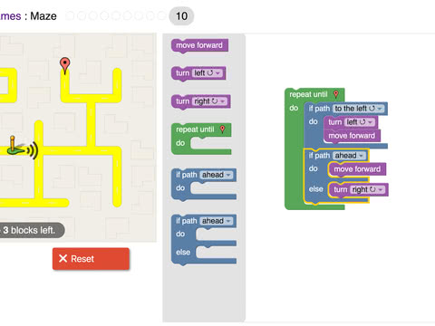Open the turn right dropdown in toolbox
435x326 pixels.
pyautogui.click(x=210, y=101)
